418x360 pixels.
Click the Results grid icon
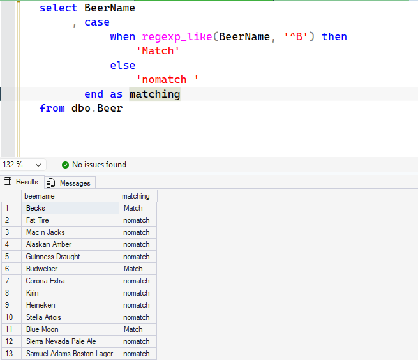click(8, 182)
